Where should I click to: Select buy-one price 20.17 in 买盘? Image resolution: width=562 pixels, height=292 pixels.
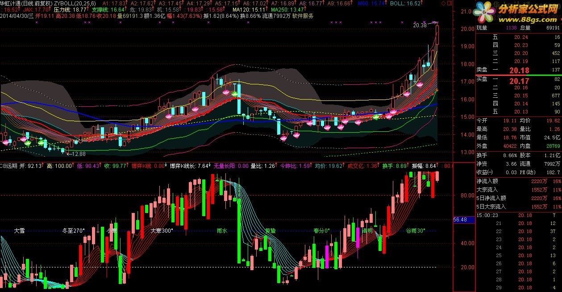coord(519,81)
